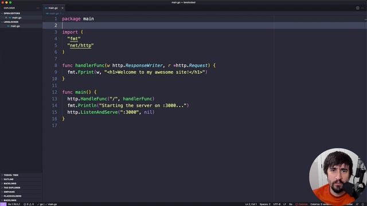The image size is (367, 206).
Task: Click the purple remote indicator in status bar
Action: (3, 204)
